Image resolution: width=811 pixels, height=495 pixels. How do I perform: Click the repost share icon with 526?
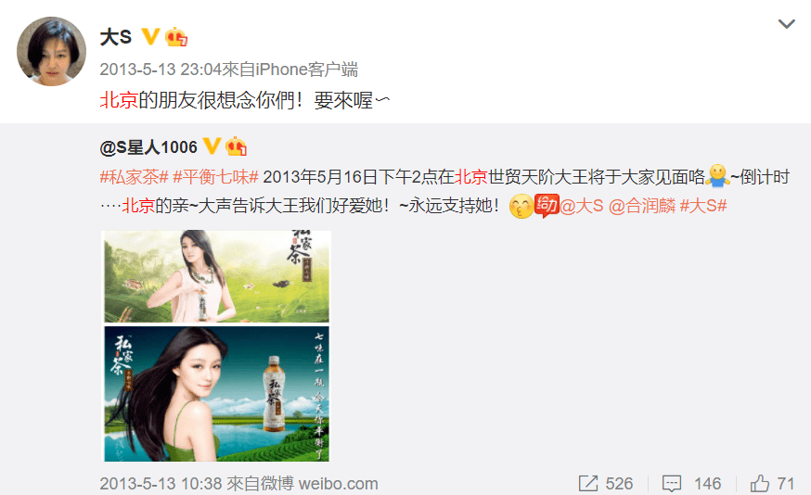tap(588, 484)
